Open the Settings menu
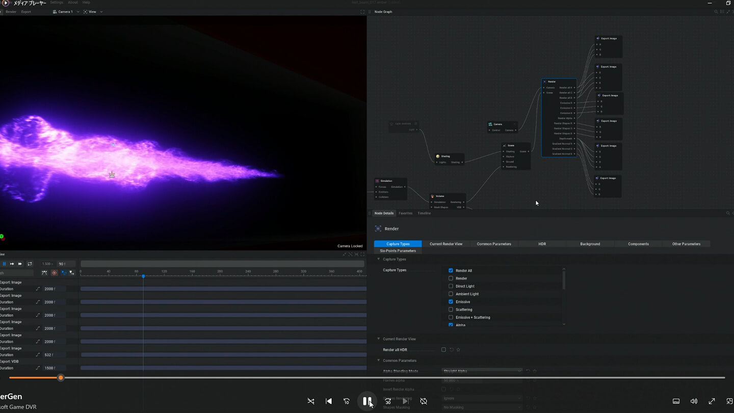734x413 pixels. coord(57,3)
